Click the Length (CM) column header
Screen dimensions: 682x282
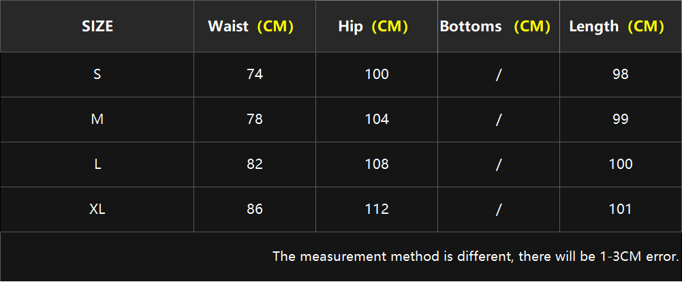(617, 27)
